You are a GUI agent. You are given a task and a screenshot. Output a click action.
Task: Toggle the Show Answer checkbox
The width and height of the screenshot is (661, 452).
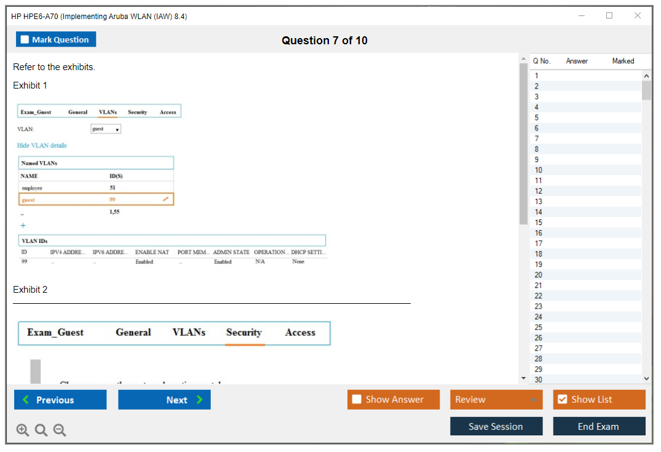(x=357, y=400)
